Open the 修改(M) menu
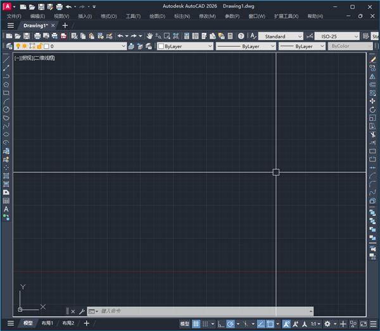Screen dimensions: 380x331 tap(208, 16)
